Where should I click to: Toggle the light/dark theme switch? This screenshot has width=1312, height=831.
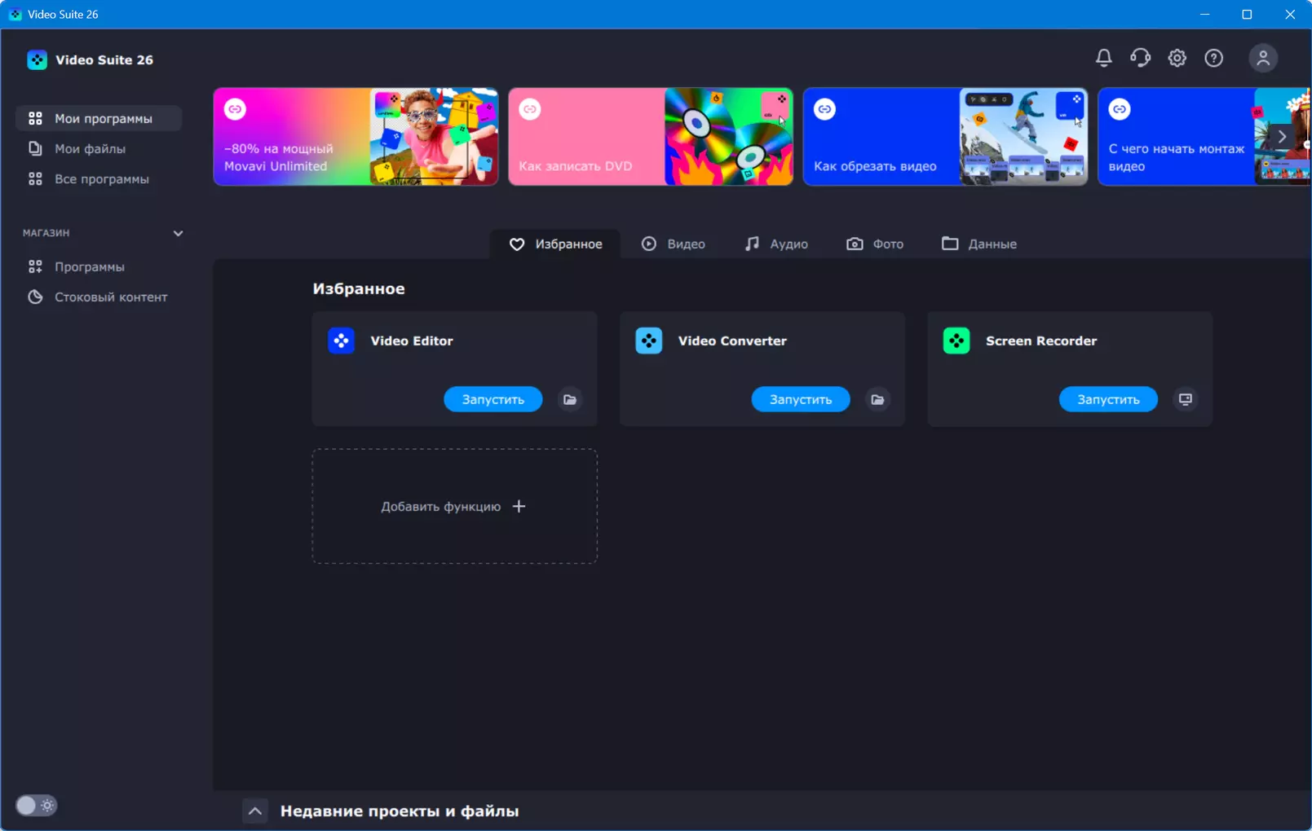click(37, 806)
